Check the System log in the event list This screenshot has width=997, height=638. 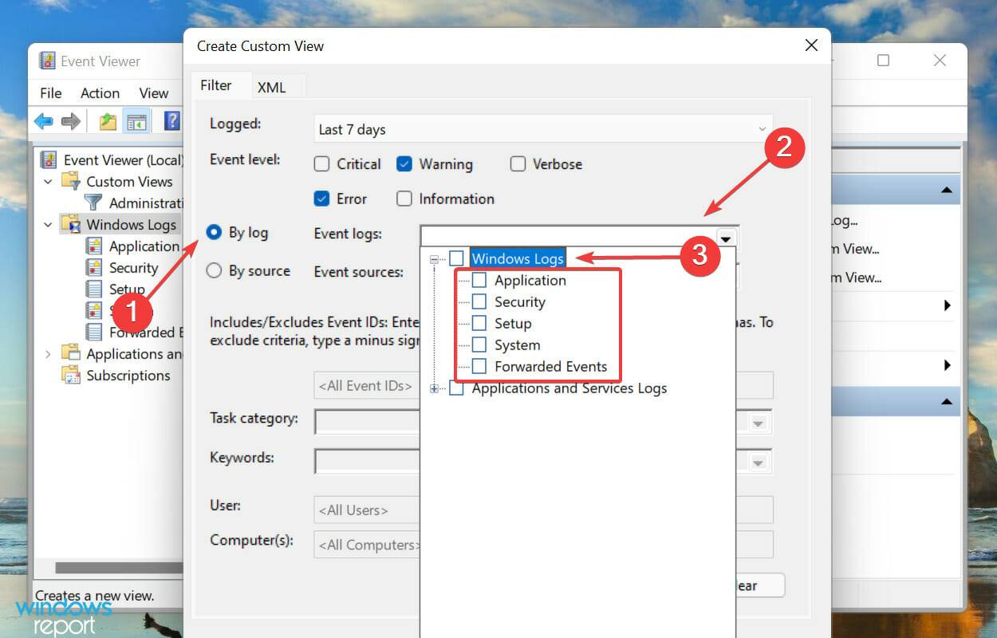tap(480, 345)
